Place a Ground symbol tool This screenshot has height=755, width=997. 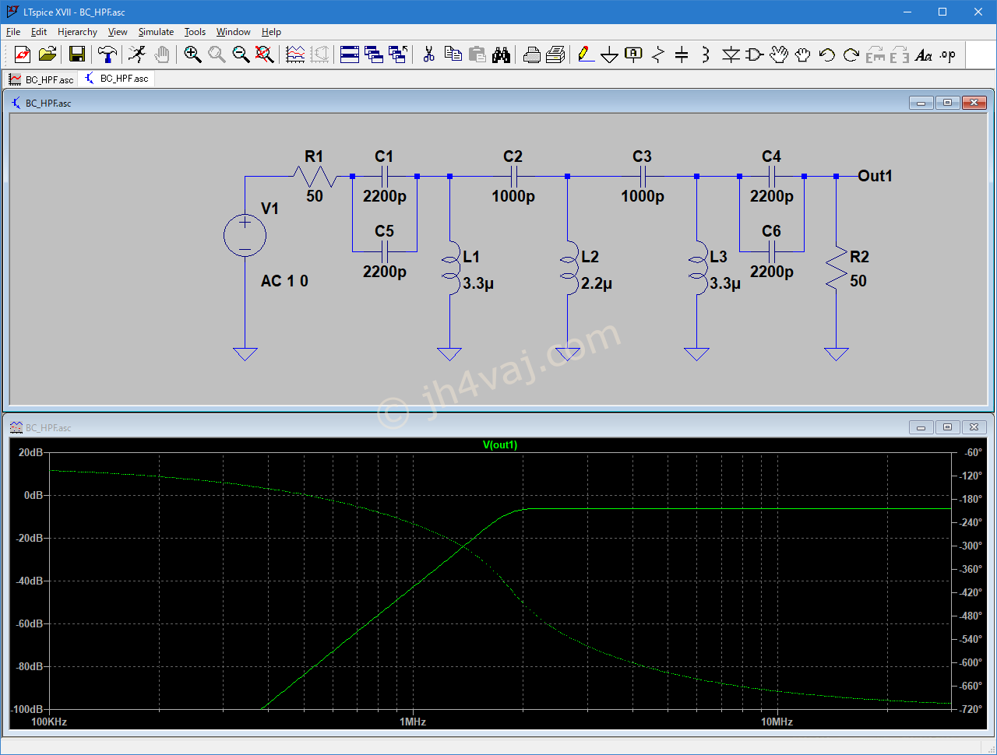610,54
